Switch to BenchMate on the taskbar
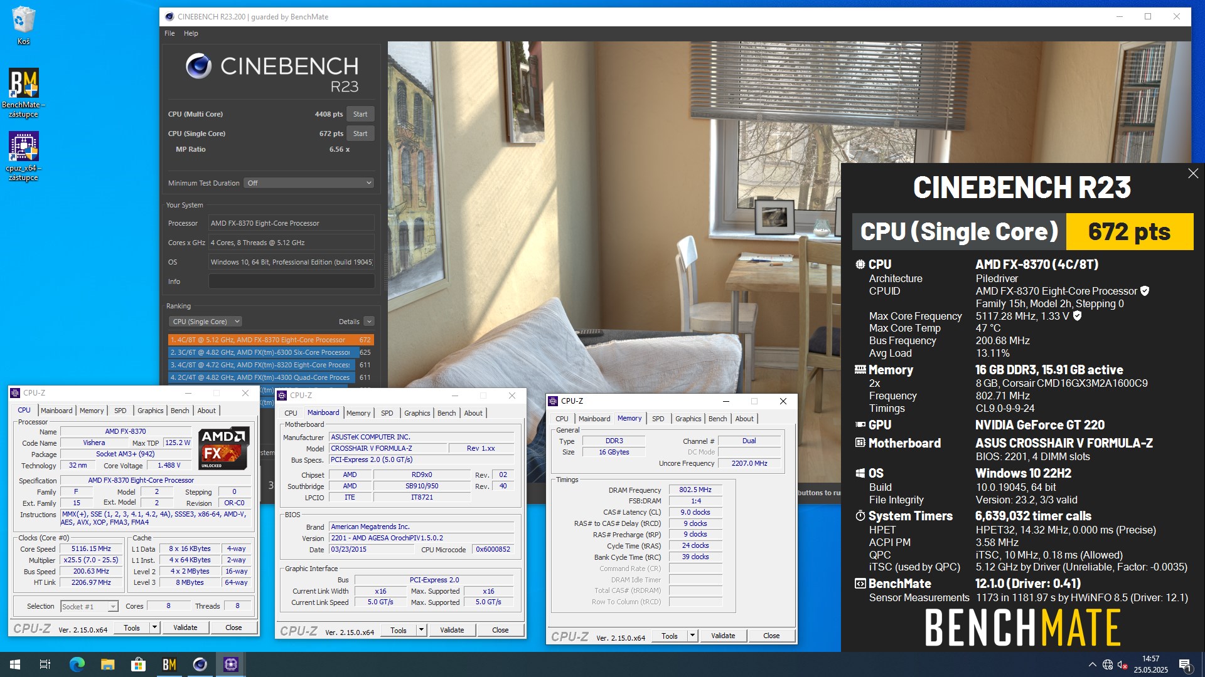 (x=169, y=664)
